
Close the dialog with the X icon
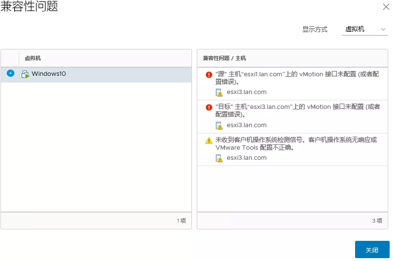pos(385,7)
